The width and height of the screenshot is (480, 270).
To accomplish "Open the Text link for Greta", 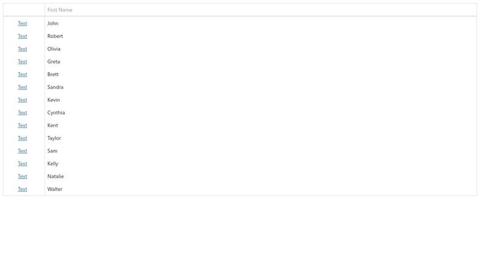I will [22, 62].
